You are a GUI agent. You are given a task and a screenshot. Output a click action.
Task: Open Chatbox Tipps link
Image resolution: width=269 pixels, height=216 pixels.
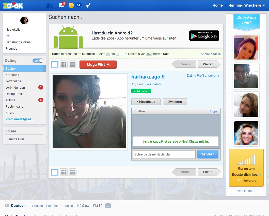coord(214,111)
